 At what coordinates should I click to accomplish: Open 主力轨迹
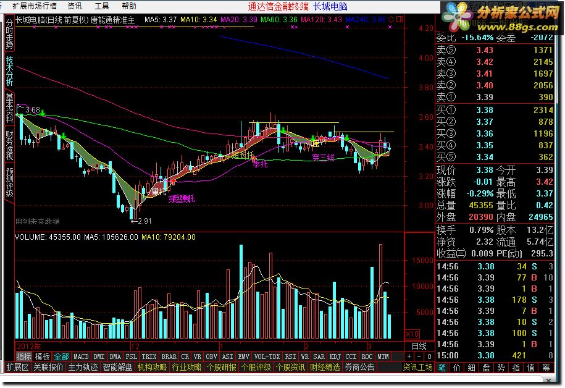pos(83,368)
